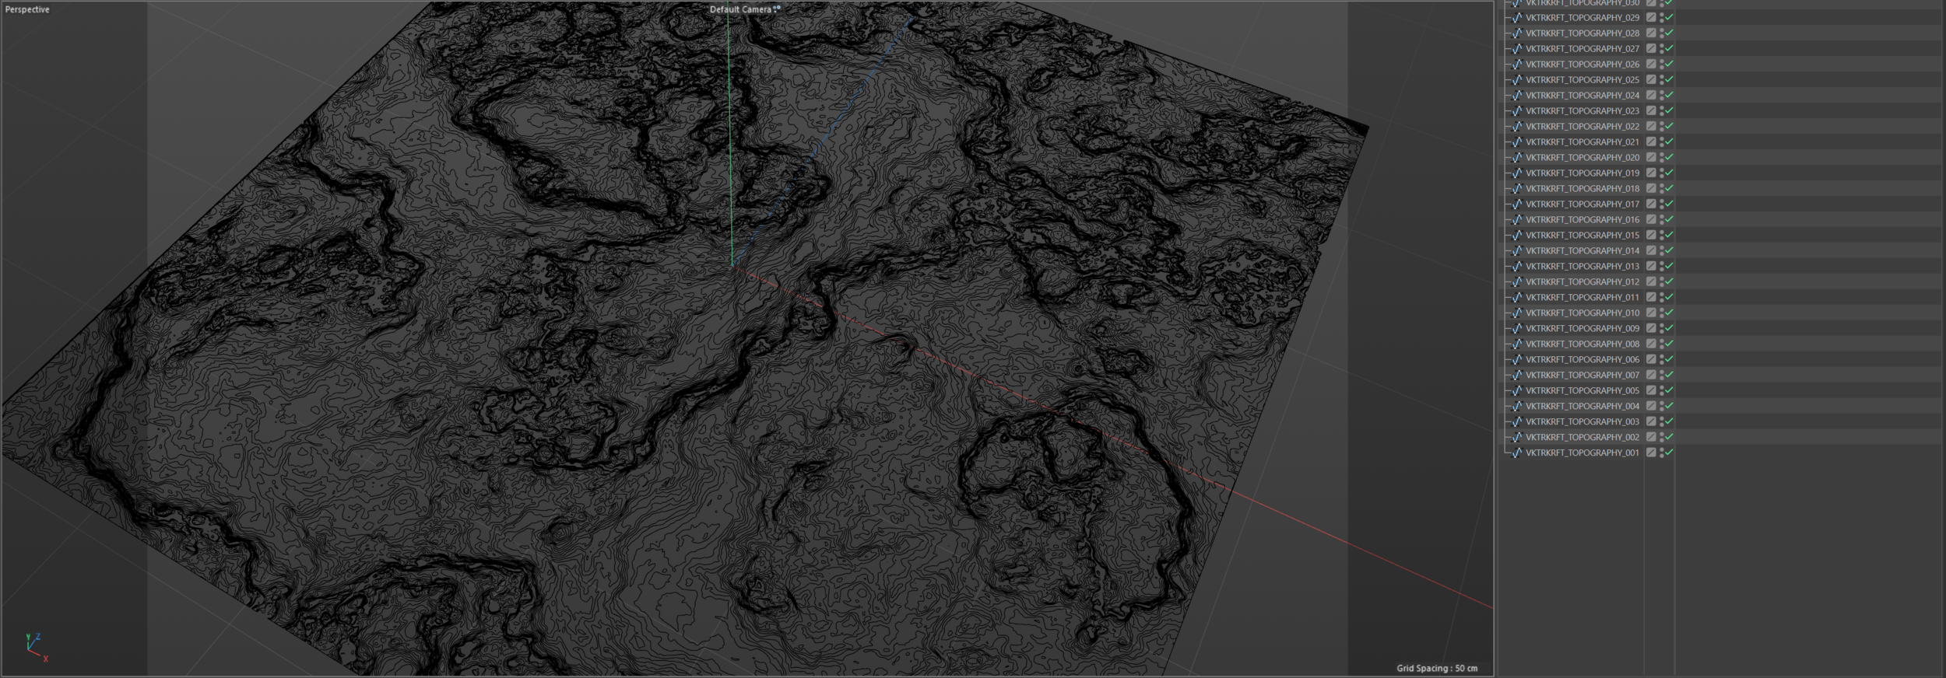The height and width of the screenshot is (678, 1946).
Task: Select object name VKTRKRFT_TOPOGRAPHY_026
Action: 1582,65
